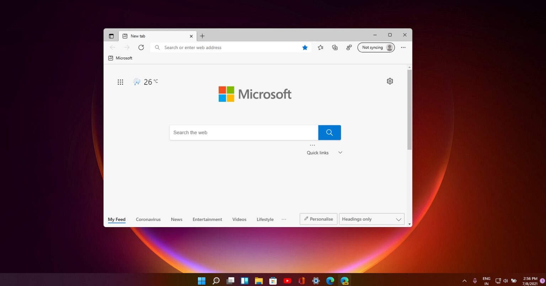546x286 pixels.
Task: Open the Favorites hub
Action: [x=320, y=47]
